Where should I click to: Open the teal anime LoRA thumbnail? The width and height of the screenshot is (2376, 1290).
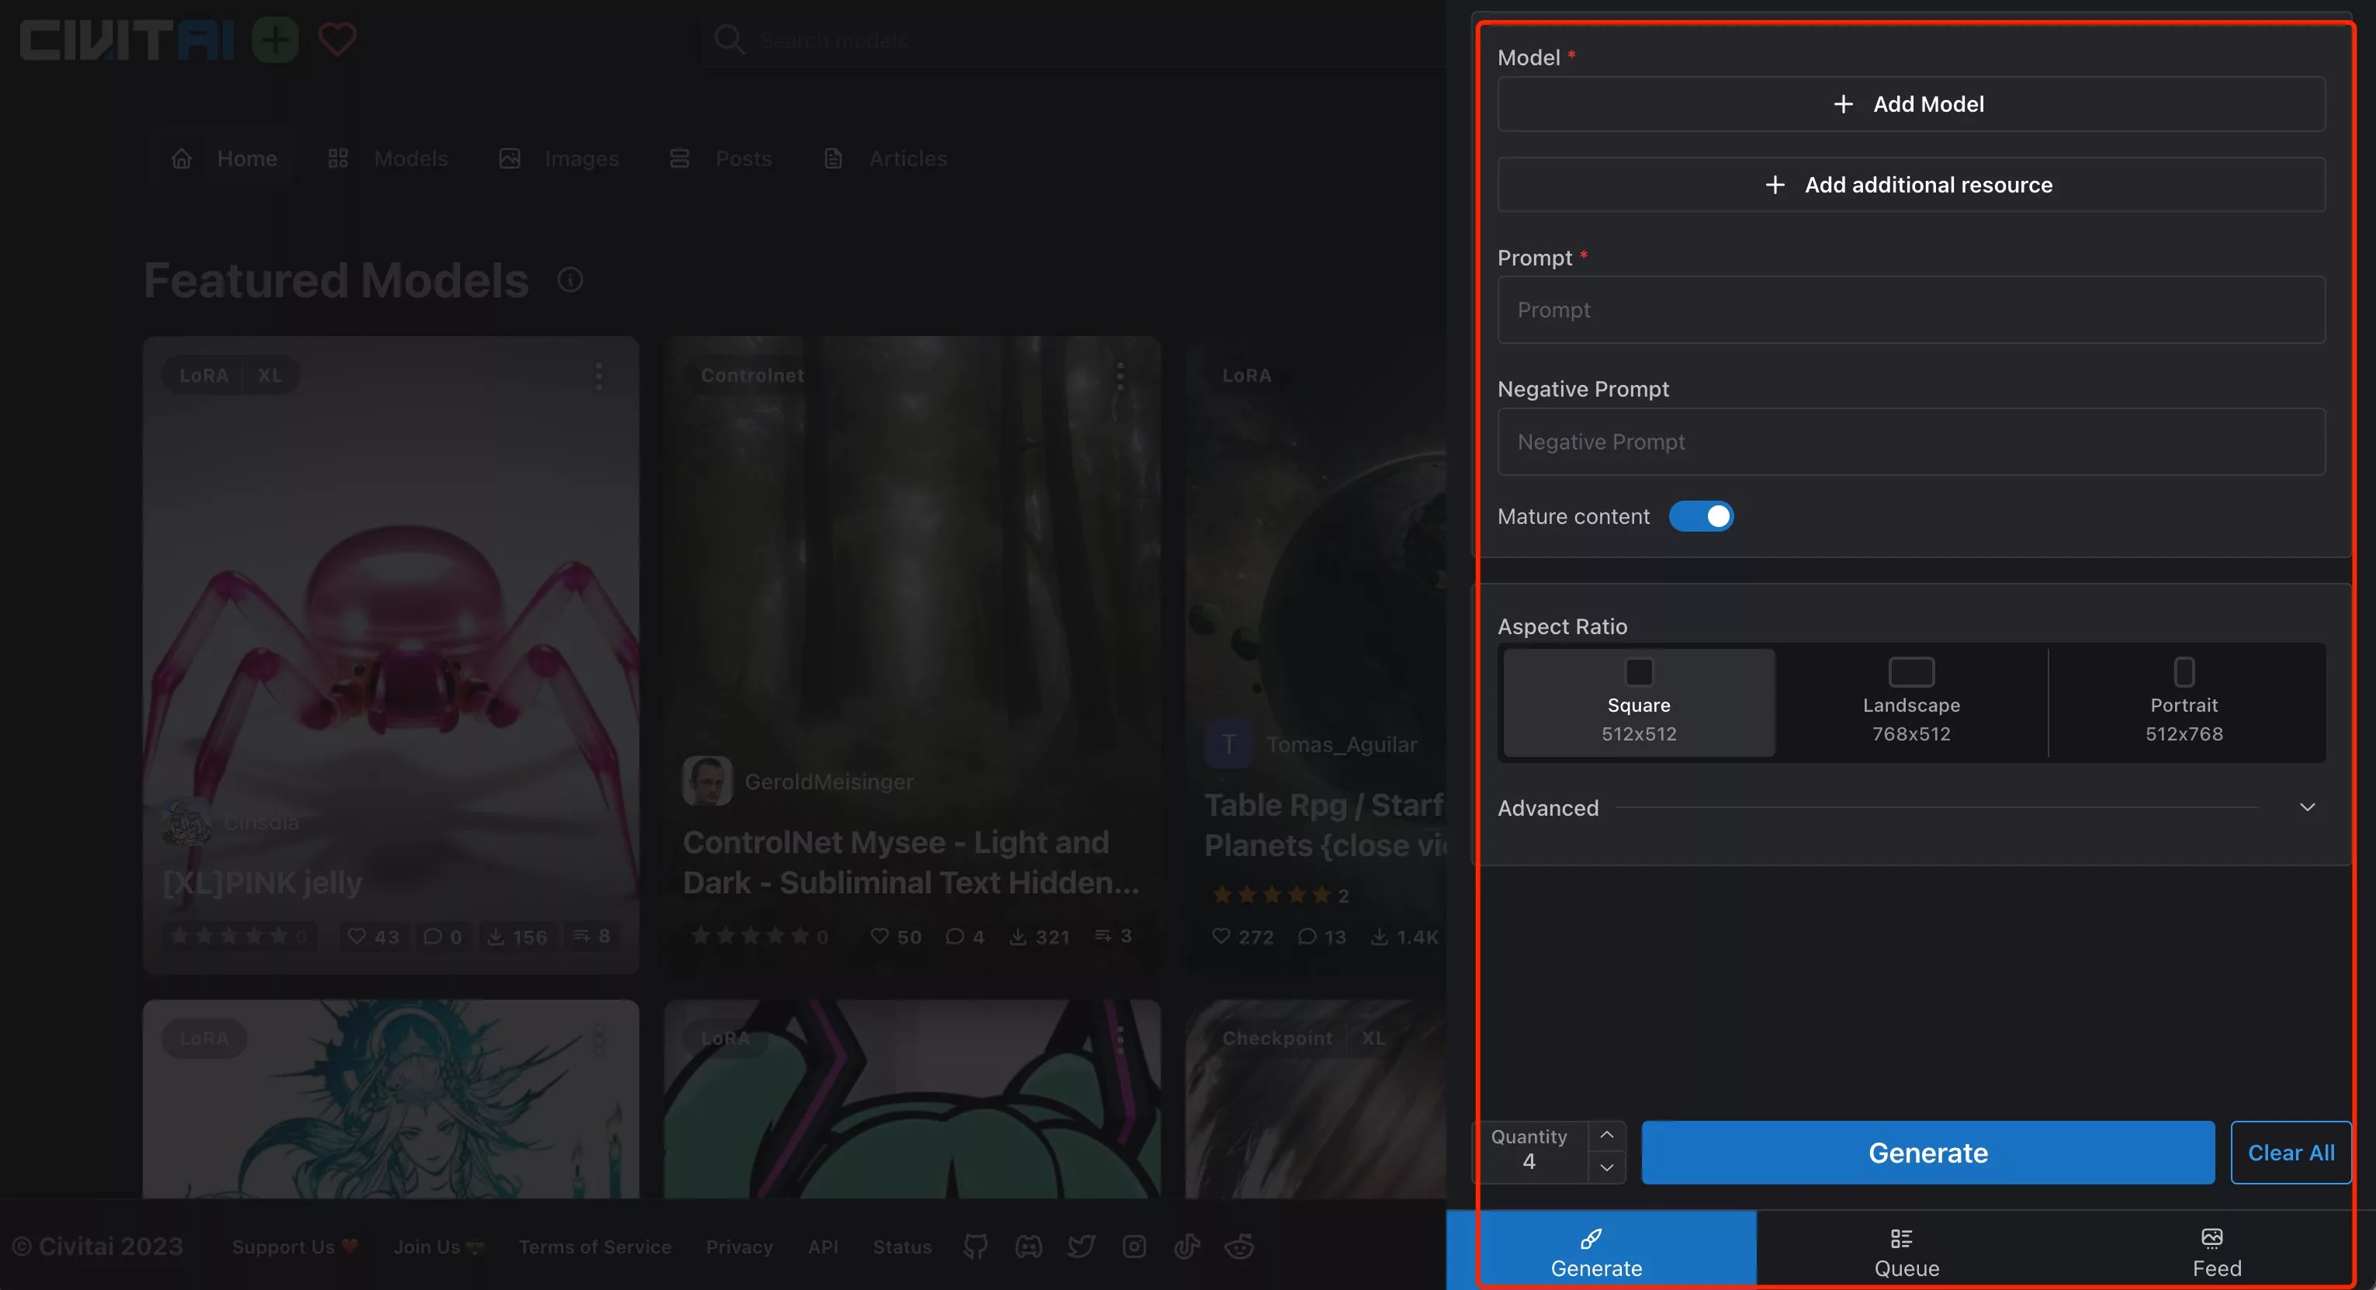tap(391, 1099)
